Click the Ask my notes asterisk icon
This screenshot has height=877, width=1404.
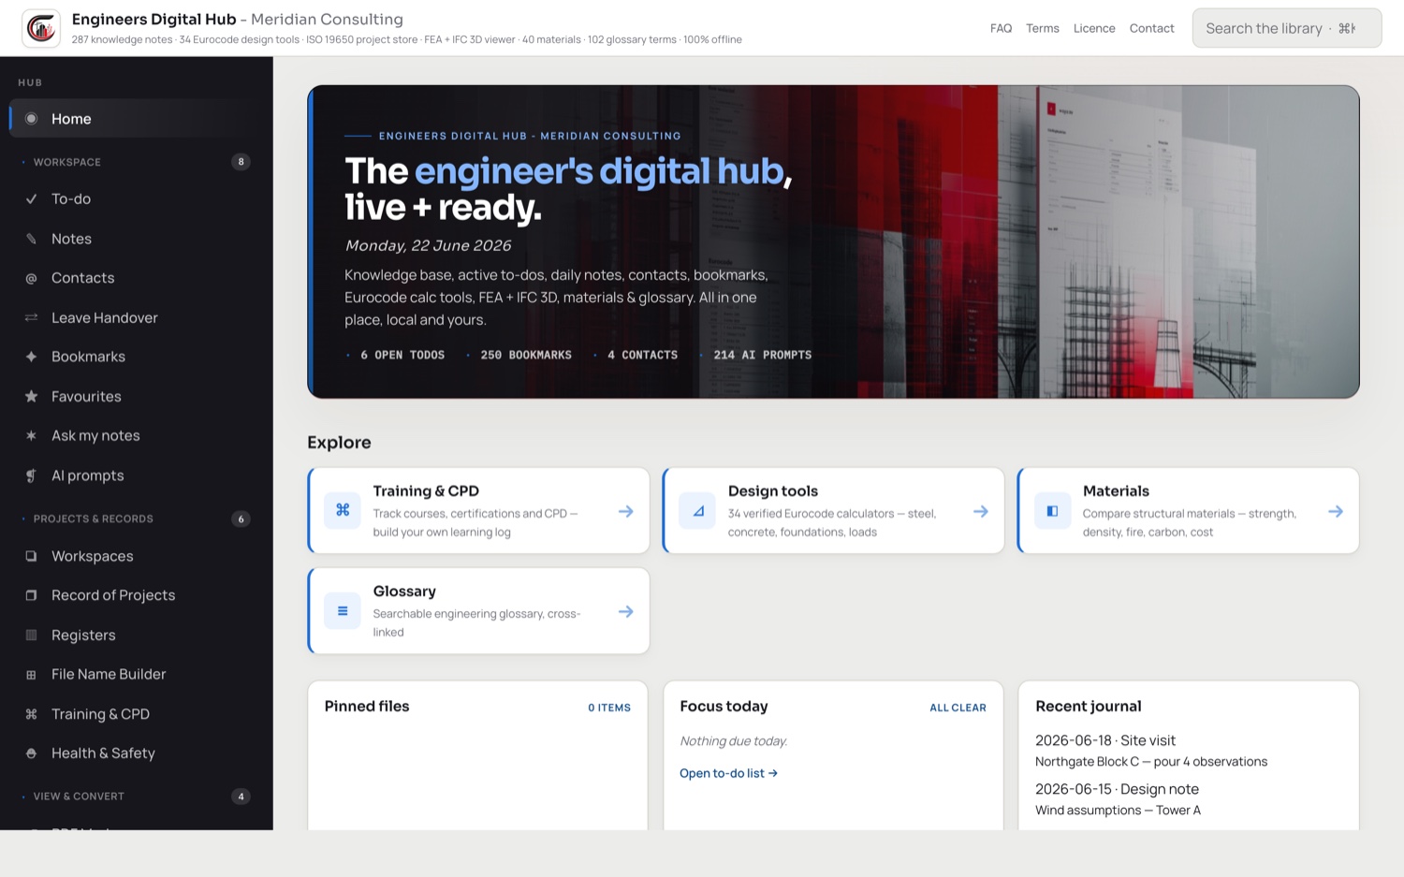pyautogui.click(x=31, y=435)
